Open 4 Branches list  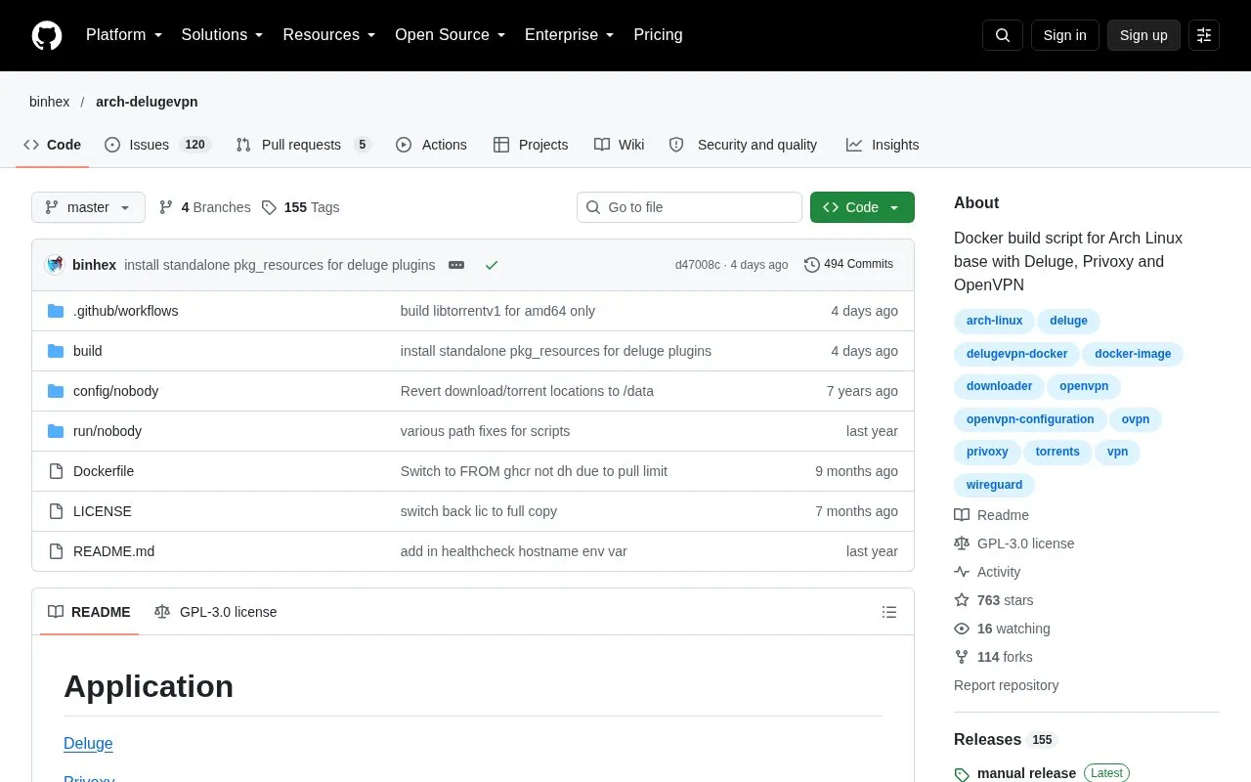204,207
